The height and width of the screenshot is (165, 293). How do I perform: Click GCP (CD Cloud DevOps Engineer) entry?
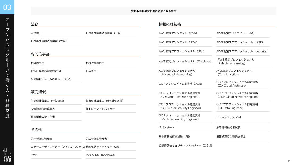tap(180, 95)
